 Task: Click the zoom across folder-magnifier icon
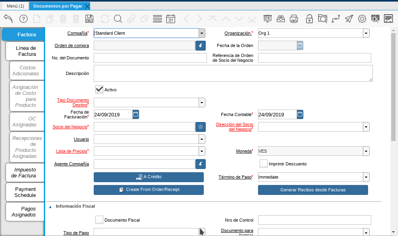pos(323,19)
